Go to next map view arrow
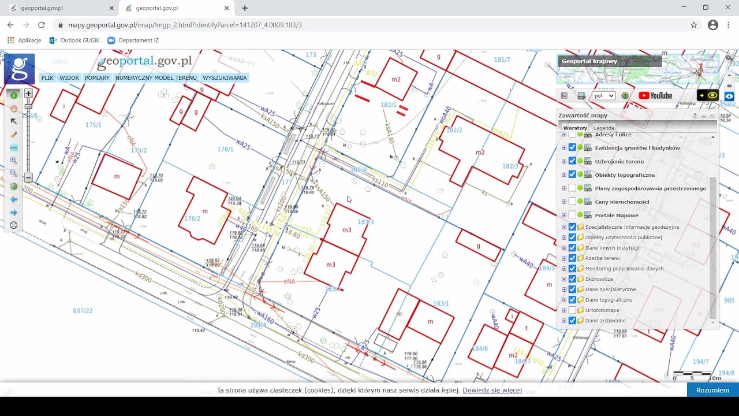The width and height of the screenshot is (739, 416). coord(14,213)
